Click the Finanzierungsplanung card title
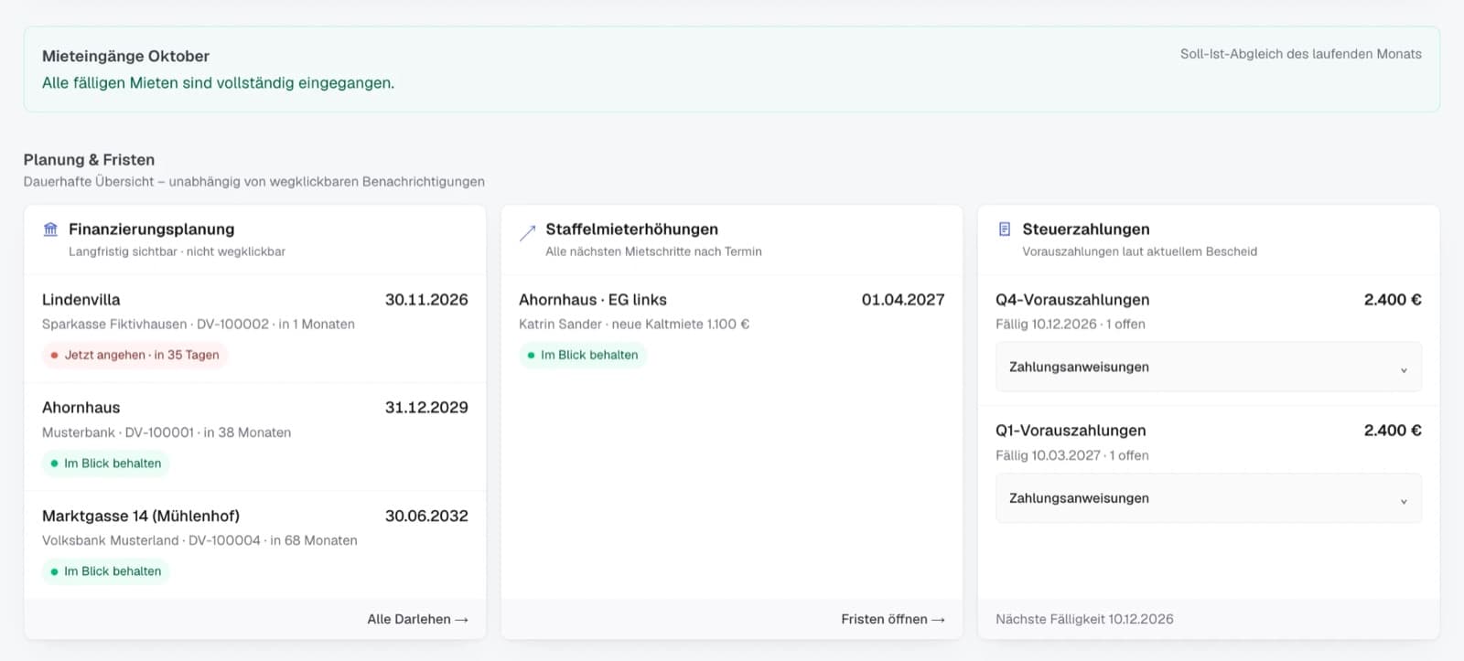This screenshot has width=1464, height=661. [151, 229]
